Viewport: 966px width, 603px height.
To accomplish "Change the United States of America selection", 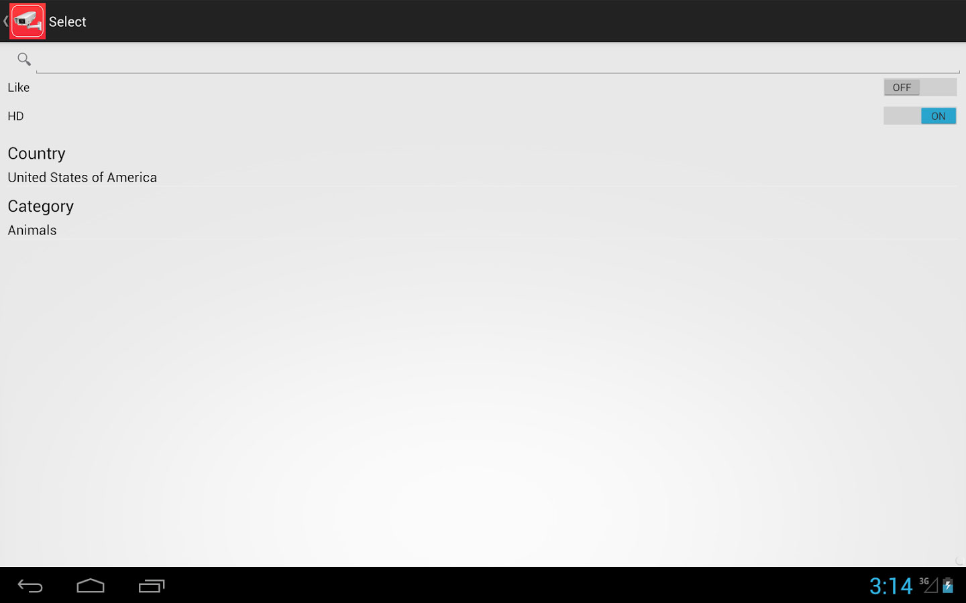I will point(83,178).
